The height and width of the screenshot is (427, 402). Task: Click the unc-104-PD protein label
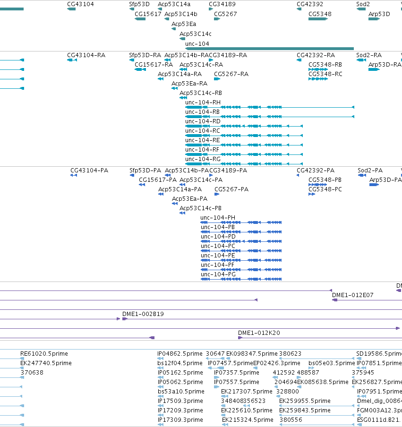pyautogui.click(x=218, y=236)
